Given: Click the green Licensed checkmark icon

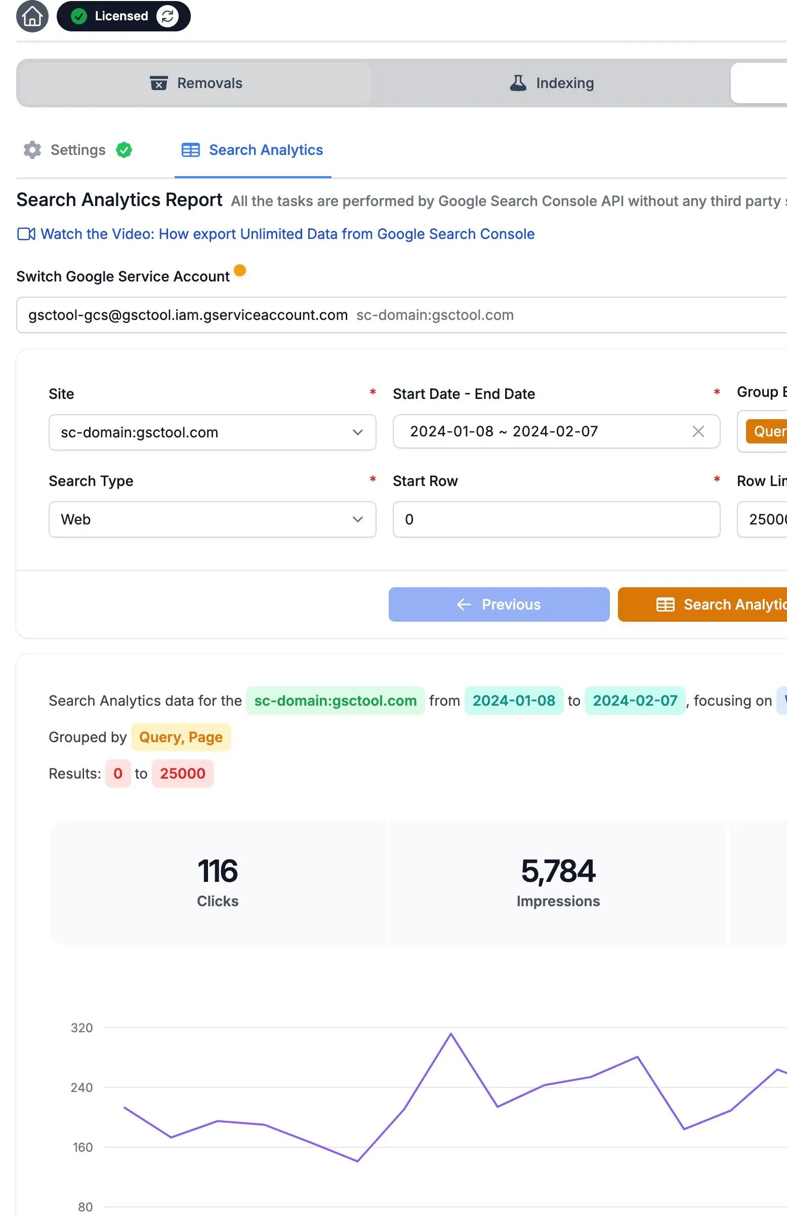Looking at the screenshot, I should [x=78, y=16].
